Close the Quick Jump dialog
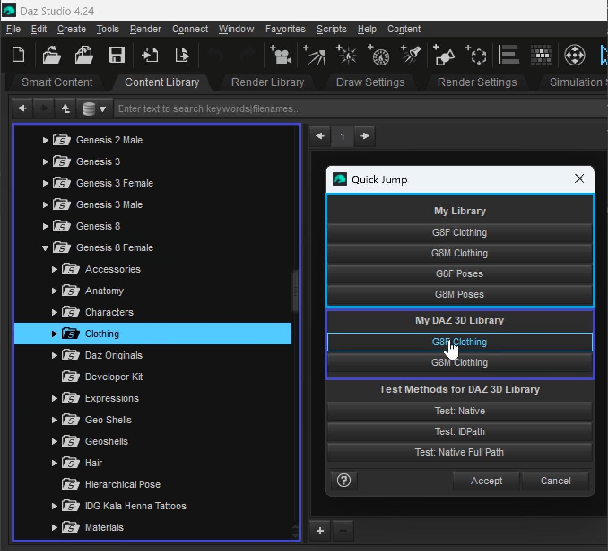The image size is (608, 551). (x=579, y=179)
